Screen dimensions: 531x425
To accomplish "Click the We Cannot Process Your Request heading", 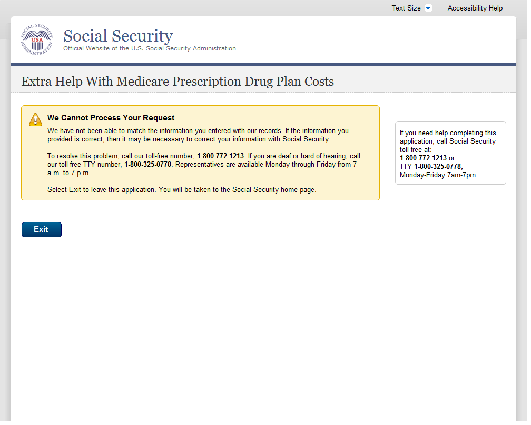I will (111, 118).
